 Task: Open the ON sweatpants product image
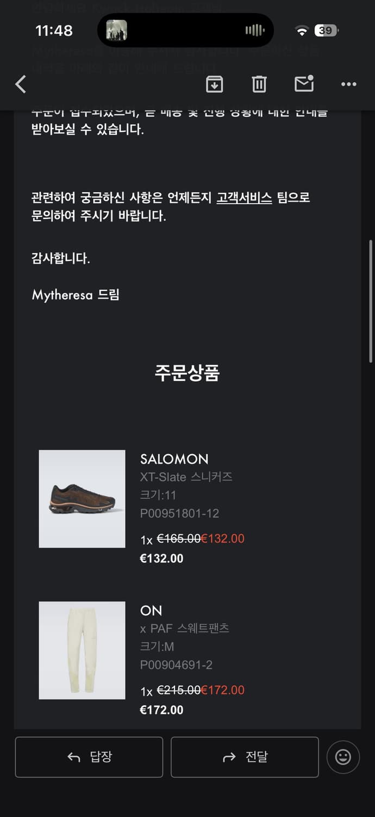(82, 650)
